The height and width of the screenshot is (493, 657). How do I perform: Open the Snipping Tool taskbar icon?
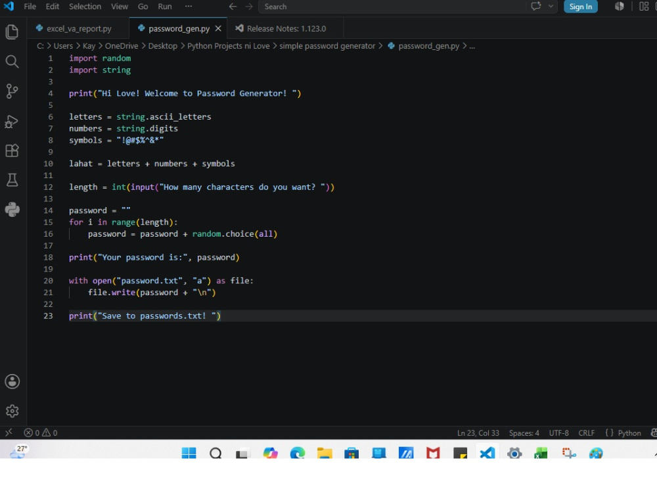point(568,453)
